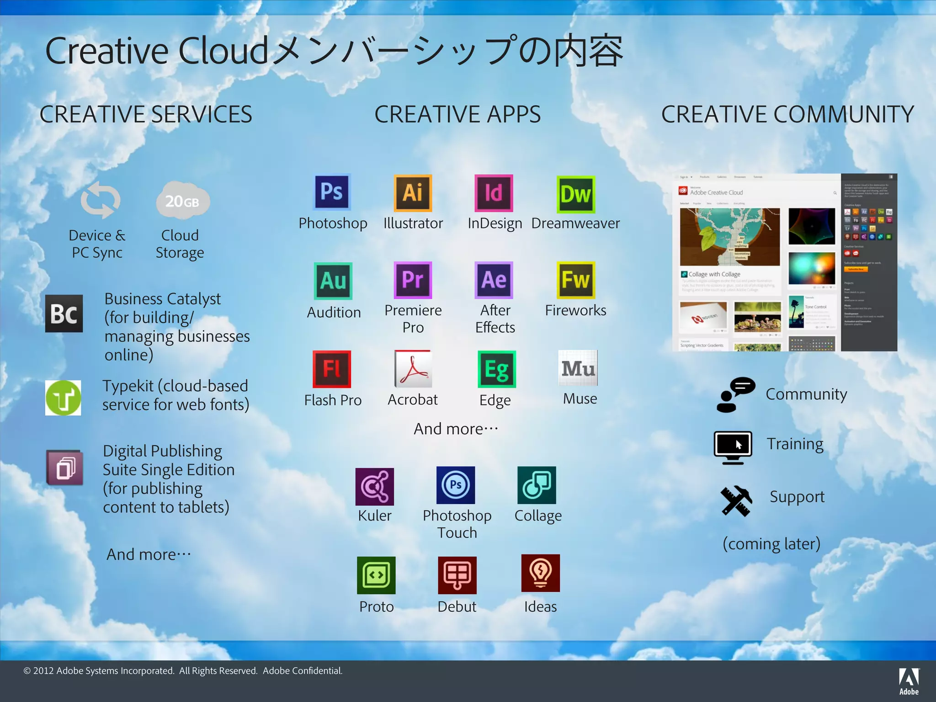Click the green Typekit icon
Viewport: 936px width, 702px height.
(63, 398)
